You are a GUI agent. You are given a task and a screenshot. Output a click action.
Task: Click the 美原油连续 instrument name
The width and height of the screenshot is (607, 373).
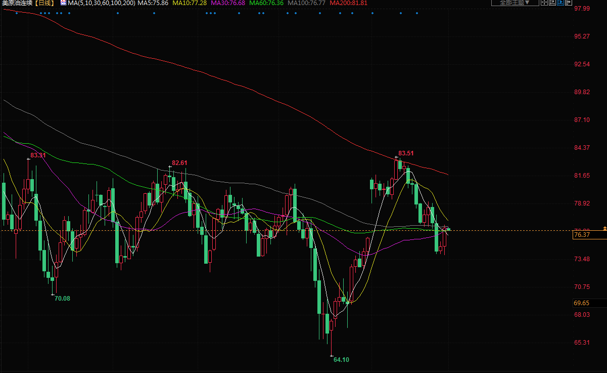click(17, 3)
